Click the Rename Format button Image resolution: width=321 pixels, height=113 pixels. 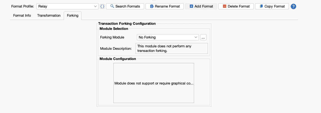[x=165, y=6]
